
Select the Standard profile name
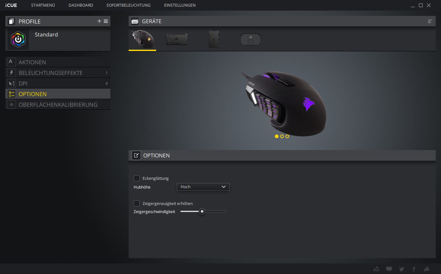click(46, 34)
